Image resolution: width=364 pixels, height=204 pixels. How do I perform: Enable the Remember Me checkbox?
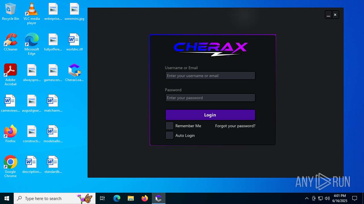169,126
